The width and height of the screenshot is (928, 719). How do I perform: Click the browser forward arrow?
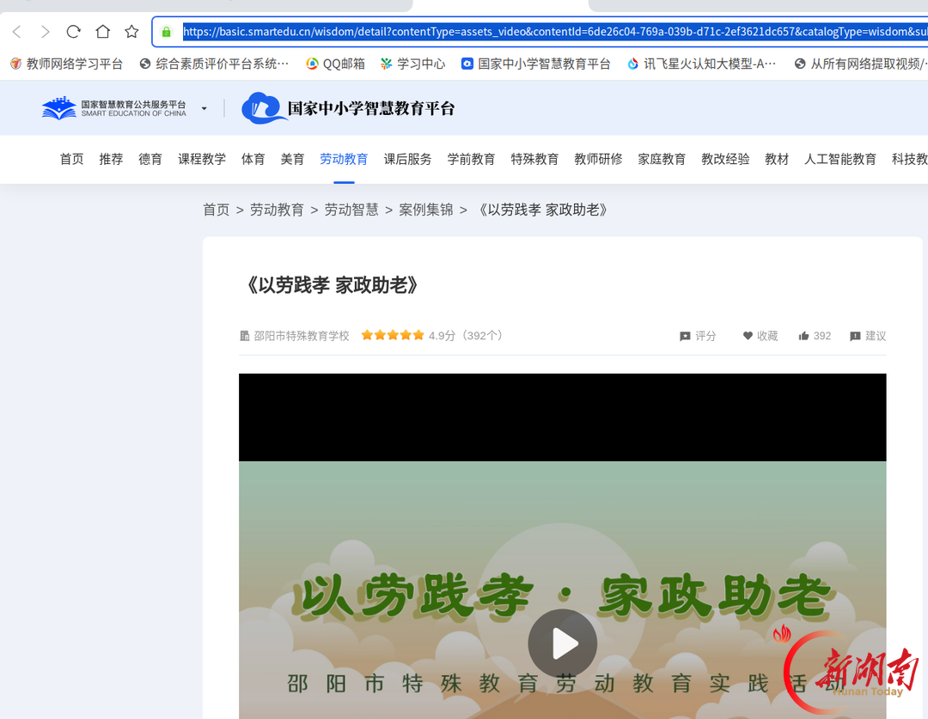pyautogui.click(x=45, y=32)
